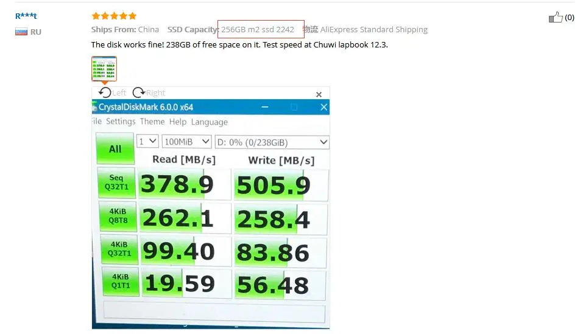
Task: Open the File menu in CrystalDiskMark
Action: [x=96, y=121]
